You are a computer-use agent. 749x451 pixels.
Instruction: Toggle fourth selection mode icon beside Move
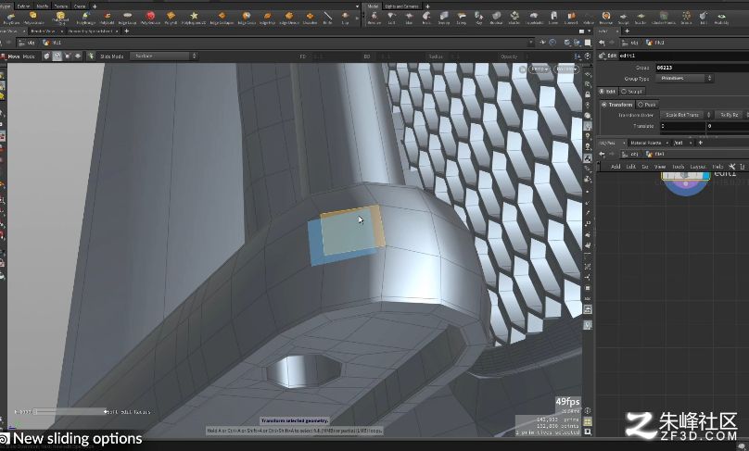point(78,56)
